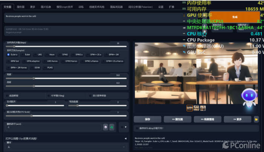Expand the extra seed options arrow
This screenshot has height=152, width=264.
tap(125, 127)
